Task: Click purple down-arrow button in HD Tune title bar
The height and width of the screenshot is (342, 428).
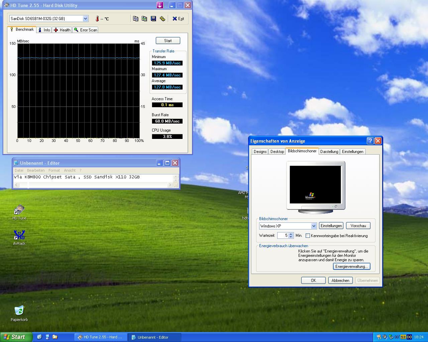Action: (160, 5)
